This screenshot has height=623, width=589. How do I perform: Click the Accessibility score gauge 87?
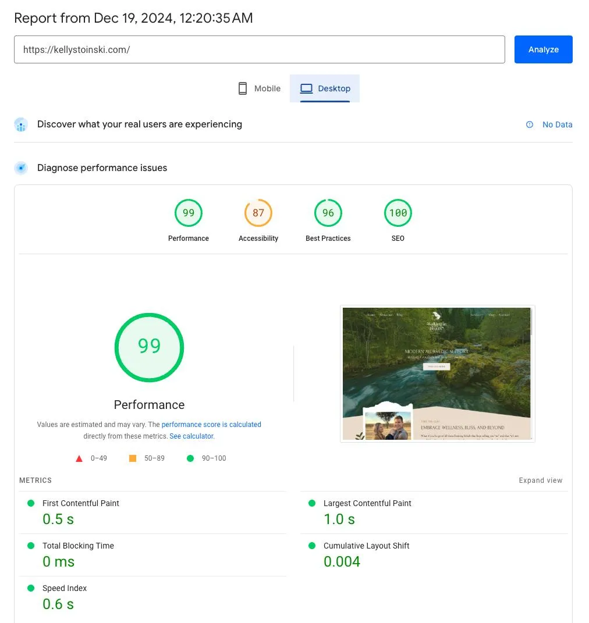pyautogui.click(x=258, y=213)
